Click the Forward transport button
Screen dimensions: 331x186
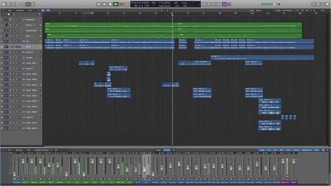[x=104, y=4]
